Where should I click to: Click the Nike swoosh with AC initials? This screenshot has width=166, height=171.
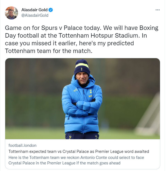click(76, 90)
